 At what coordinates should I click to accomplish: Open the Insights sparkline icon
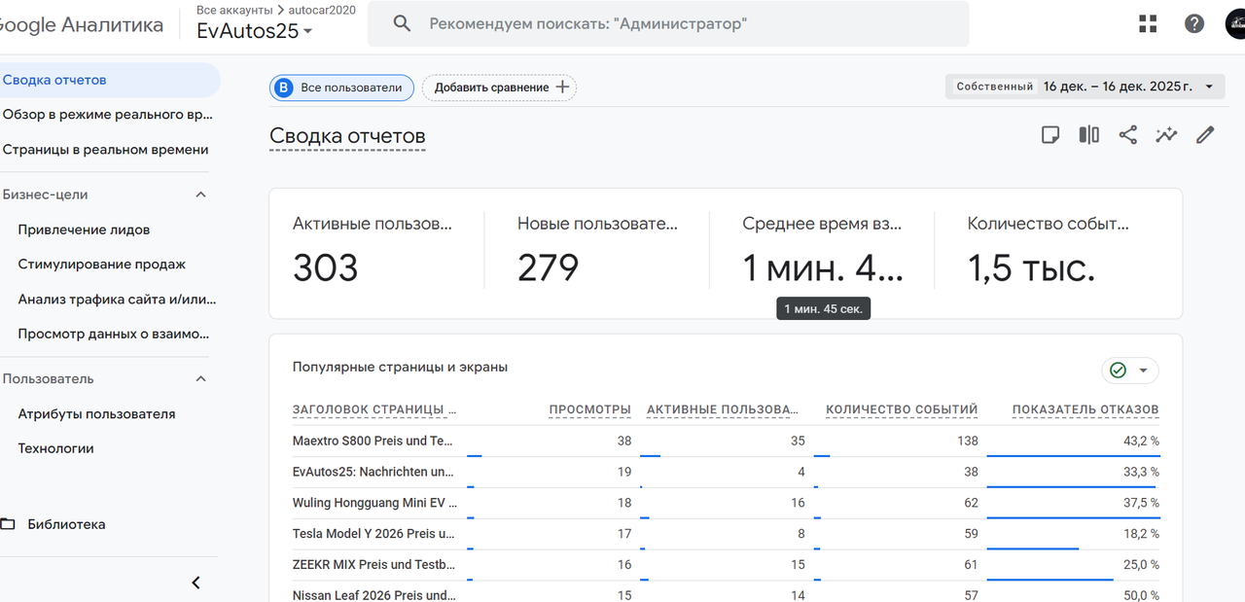point(1166,135)
